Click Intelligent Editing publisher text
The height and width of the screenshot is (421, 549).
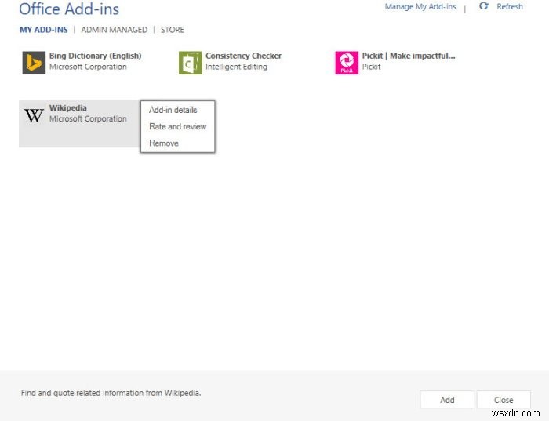pos(236,67)
